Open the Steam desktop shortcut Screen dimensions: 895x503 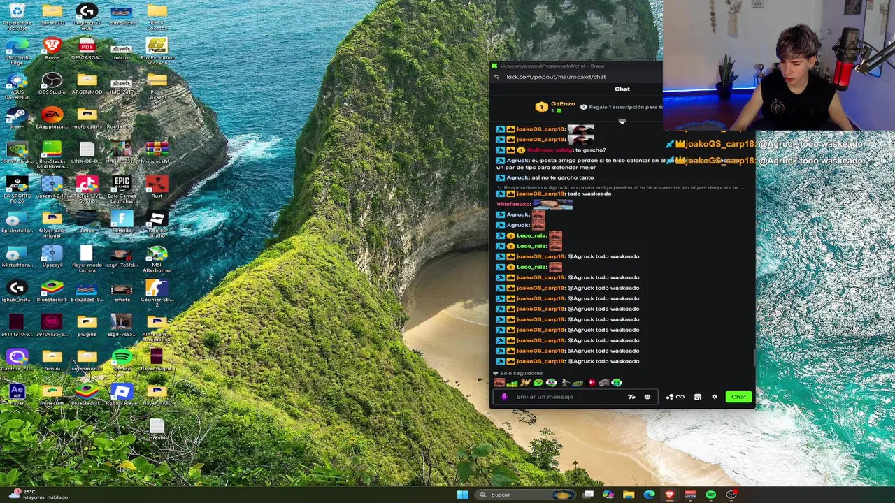point(17,118)
